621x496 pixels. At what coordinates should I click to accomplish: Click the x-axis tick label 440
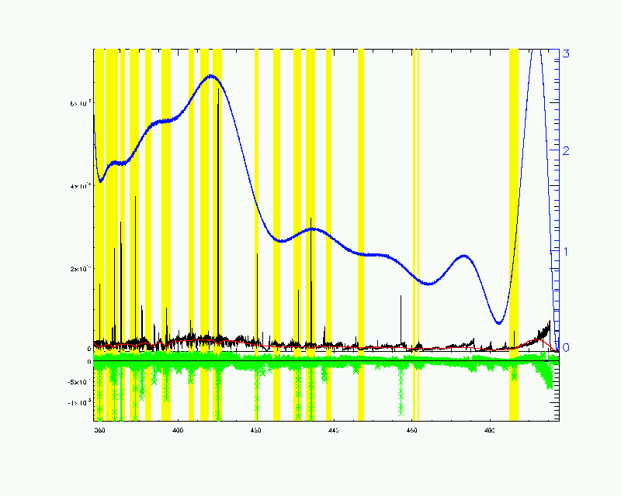coord(334,431)
